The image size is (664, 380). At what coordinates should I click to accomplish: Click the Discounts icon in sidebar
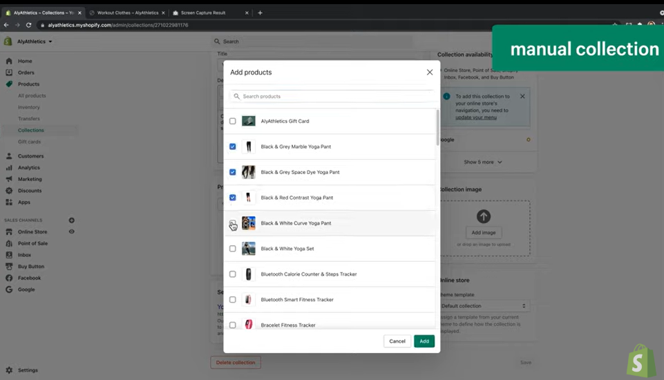[9, 191]
